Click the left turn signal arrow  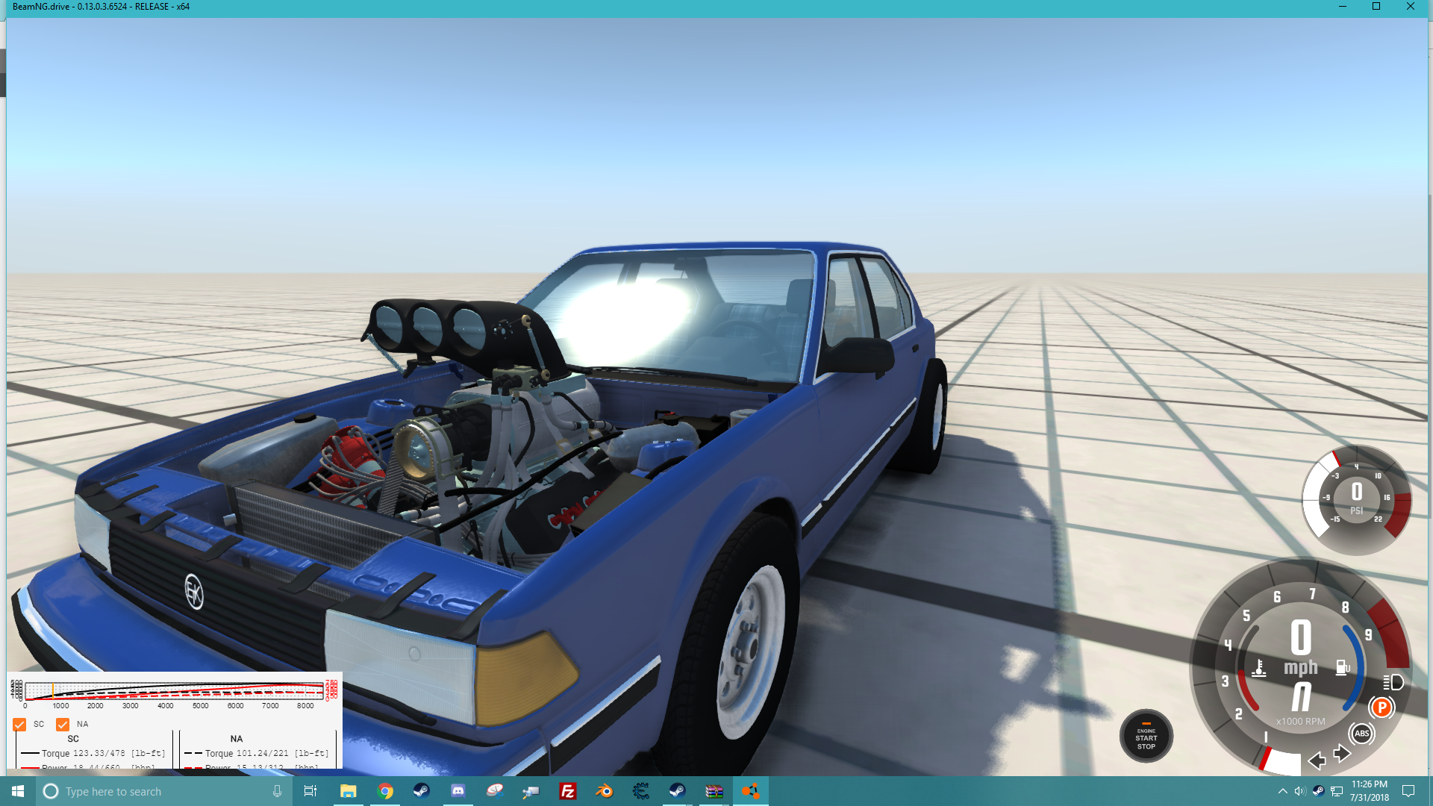click(x=1317, y=760)
